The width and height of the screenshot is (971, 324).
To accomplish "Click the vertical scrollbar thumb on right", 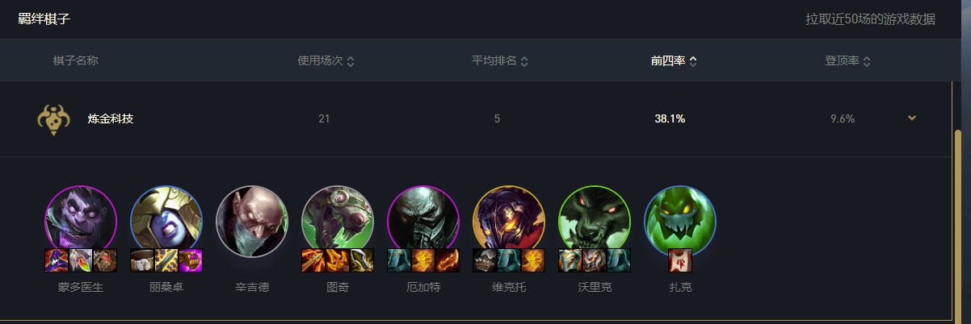I will 958,226.
